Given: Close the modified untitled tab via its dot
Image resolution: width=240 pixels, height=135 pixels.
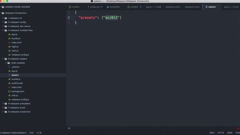Looking at the screenshot, I should point(141,7).
